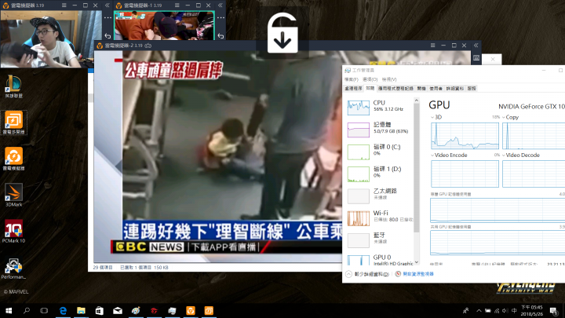The width and height of the screenshot is (565, 318).
Task: Open the Mail app from the taskbar
Action: [x=118, y=310]
